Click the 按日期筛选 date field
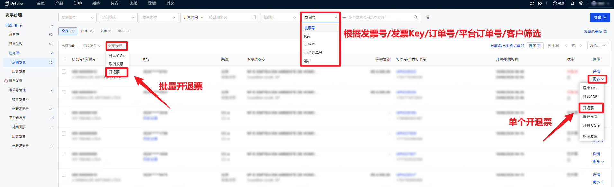614x187 pixels. [232, 17]
